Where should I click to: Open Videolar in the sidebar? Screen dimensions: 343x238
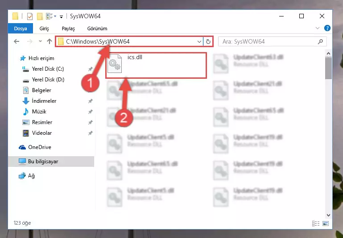(x=42, y=133)
